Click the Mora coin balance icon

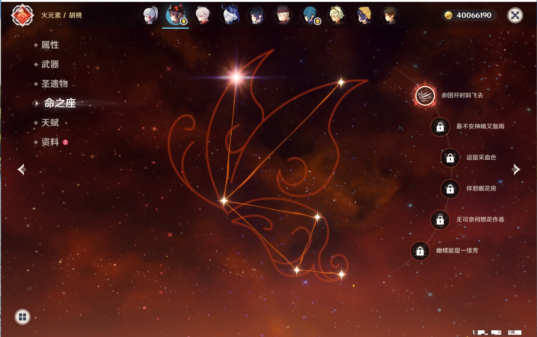pyautogui.click(x=448, y=15)
